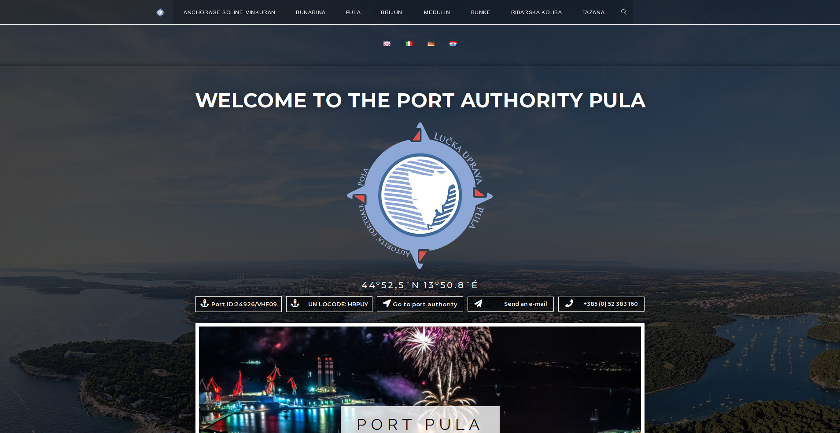840x433 pixels.
Task: Open the Port Pula fireworks slide image
Action: (420, 380)
